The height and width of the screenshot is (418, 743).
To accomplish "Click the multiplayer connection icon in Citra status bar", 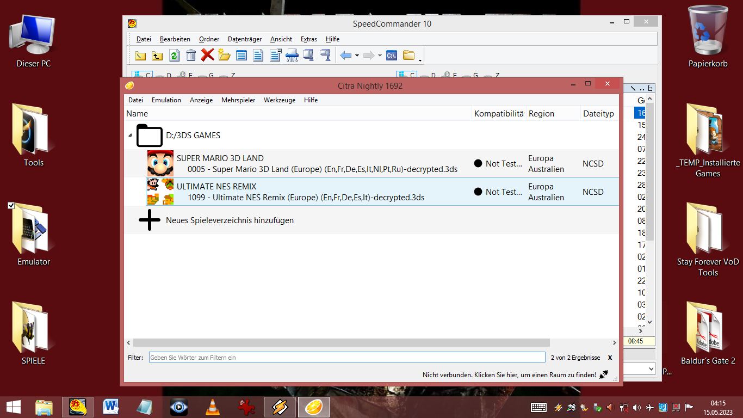I will click(x=604, y=374).
